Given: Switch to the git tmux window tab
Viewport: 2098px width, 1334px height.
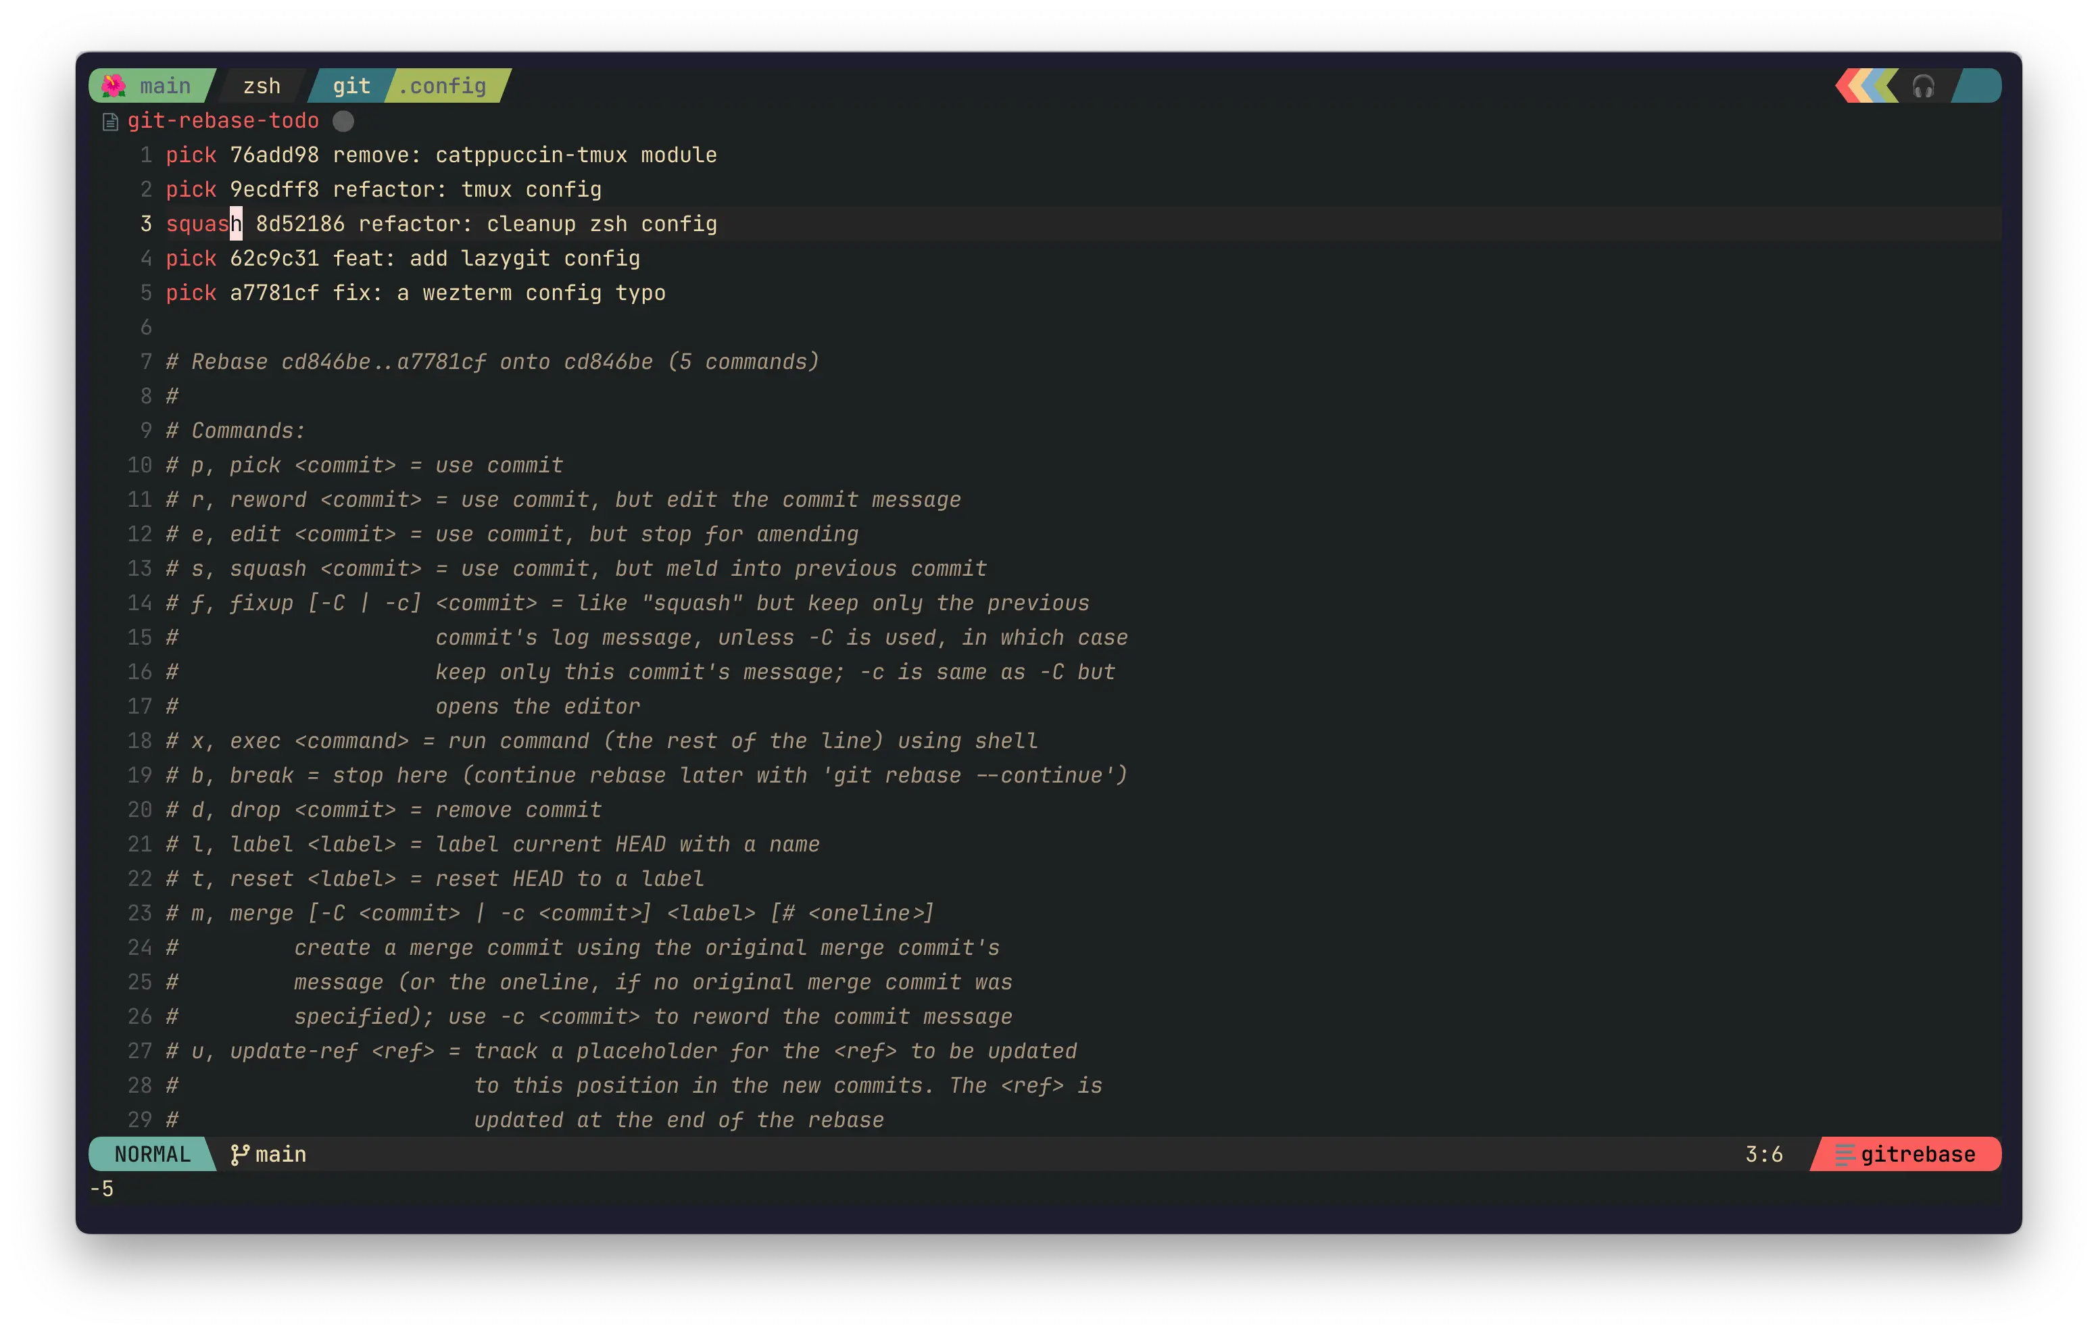Looking at the screenshot, I should (351, 87).
